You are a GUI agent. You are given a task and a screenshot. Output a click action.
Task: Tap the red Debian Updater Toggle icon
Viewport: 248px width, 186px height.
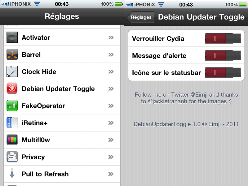tap(12, 89)
